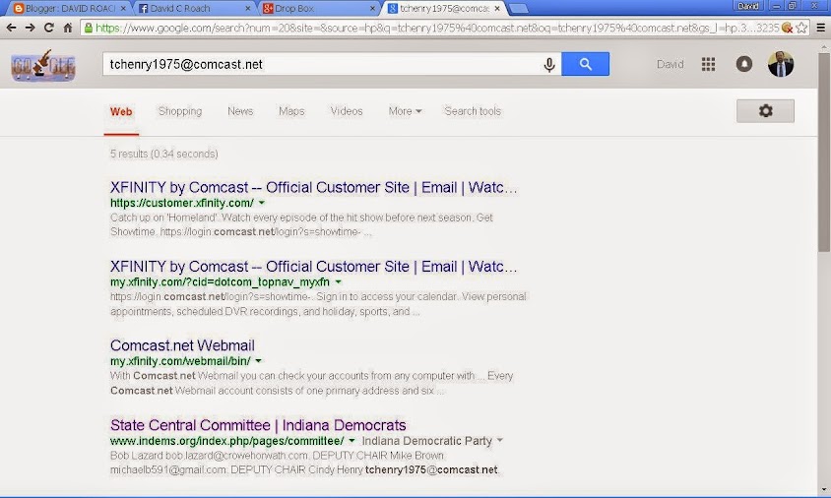
Task: Open the account profile picture
Action: [x=781, y=64]
